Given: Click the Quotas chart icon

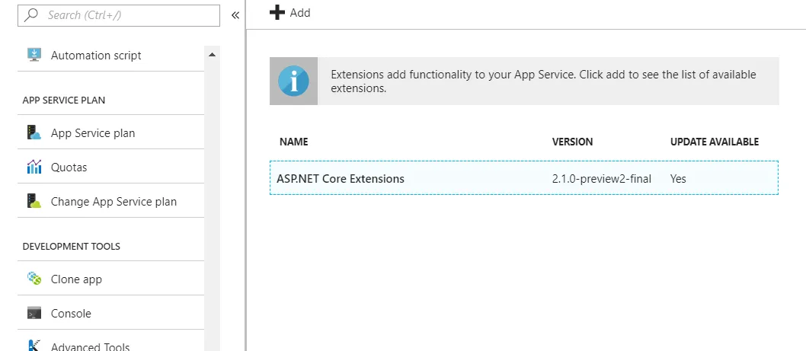Looking at the screenshot, I should [x=34, y=167].
